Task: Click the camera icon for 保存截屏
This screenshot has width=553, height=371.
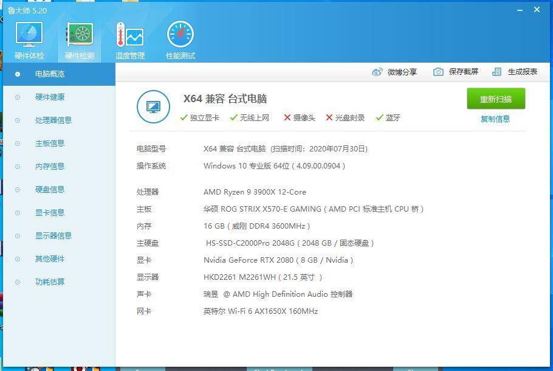Action: click(x=438, y=72)
